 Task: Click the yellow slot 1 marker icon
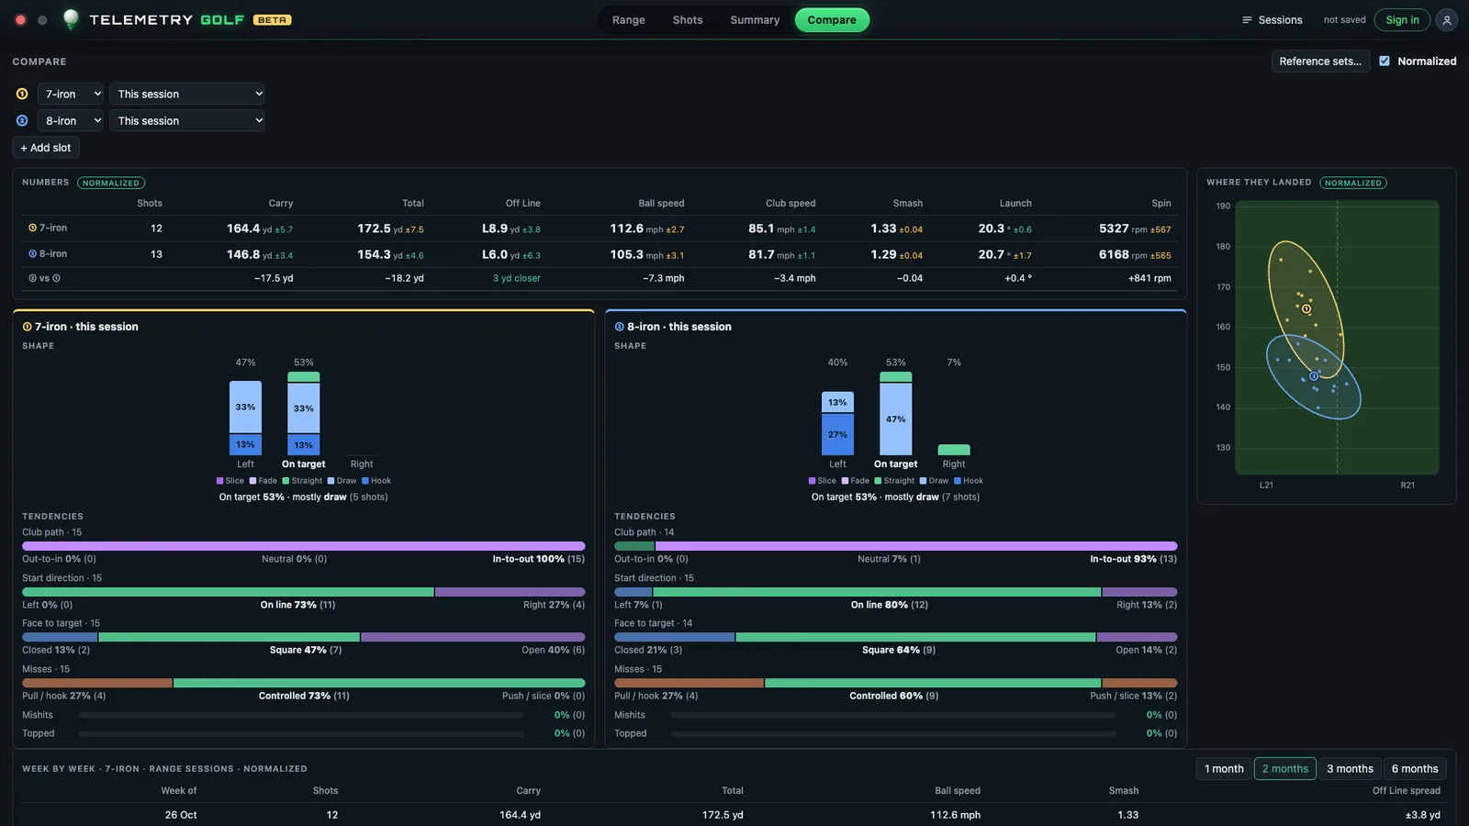[x=22, y=94]
